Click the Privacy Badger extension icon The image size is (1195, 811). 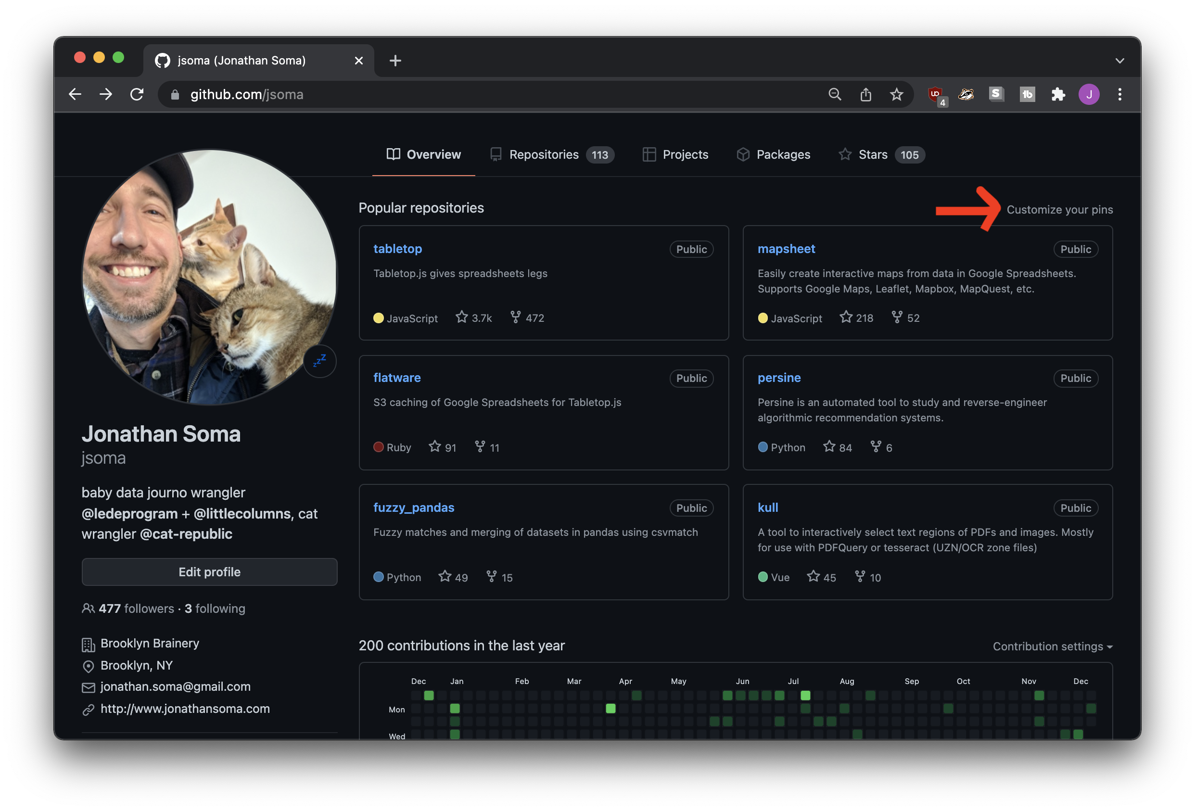965,94
